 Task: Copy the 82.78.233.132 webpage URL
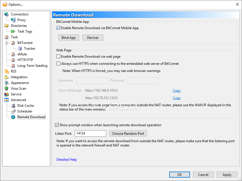(177, 98)
